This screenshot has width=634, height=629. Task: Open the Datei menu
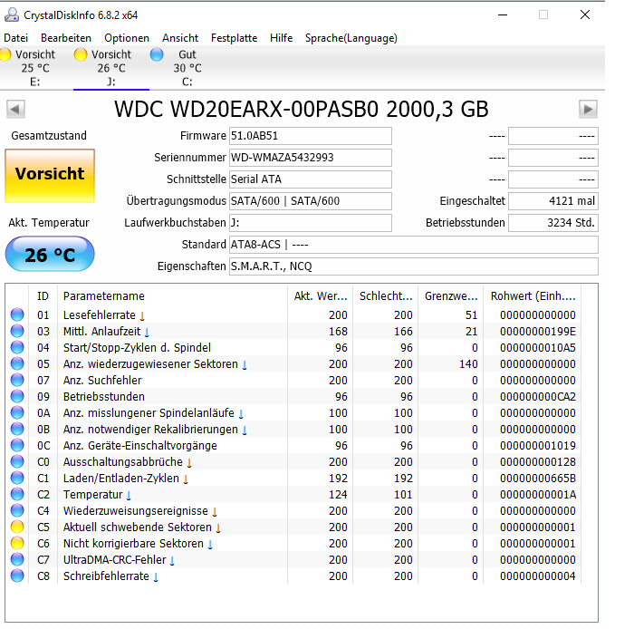pyautogui.click(x=15, y=38)
